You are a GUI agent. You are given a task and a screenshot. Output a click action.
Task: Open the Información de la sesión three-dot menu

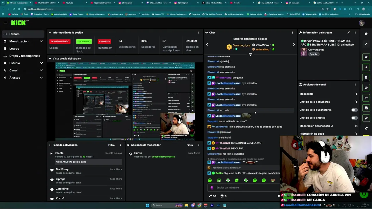click(199, 33)
